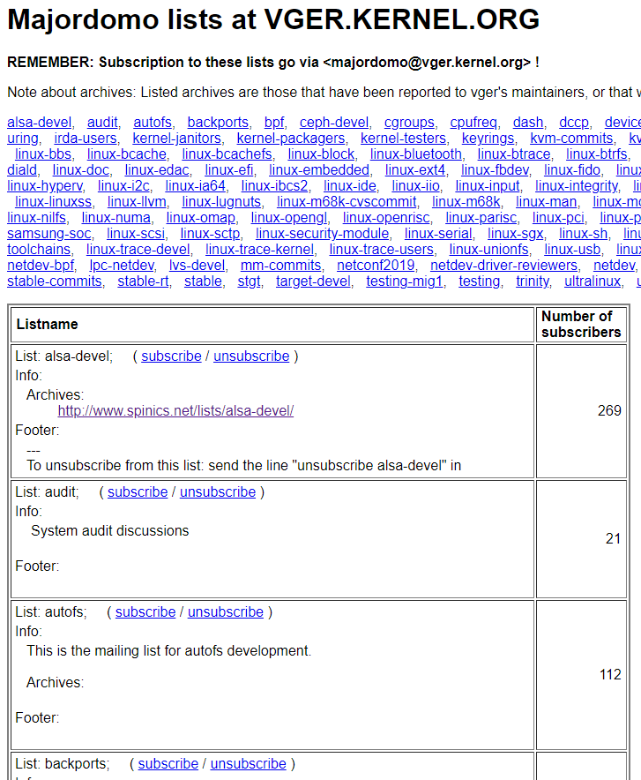The width and height of the screenshot is (641, 780).
Task: Go to the linux-scsi link
Action: point(135,234)
